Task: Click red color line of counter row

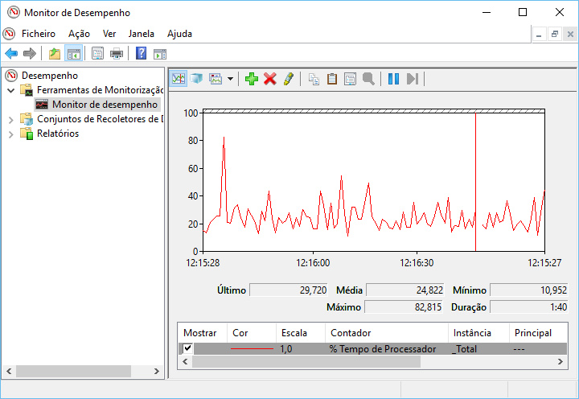Action: (252, 349)
